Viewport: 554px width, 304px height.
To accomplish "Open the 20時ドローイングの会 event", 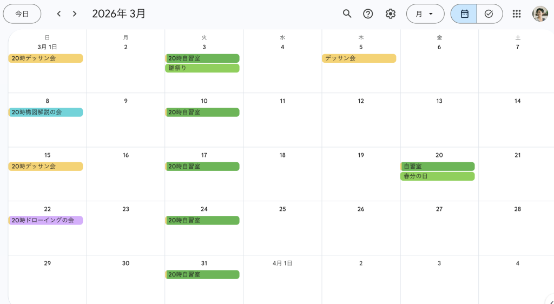I will point(46,221).
